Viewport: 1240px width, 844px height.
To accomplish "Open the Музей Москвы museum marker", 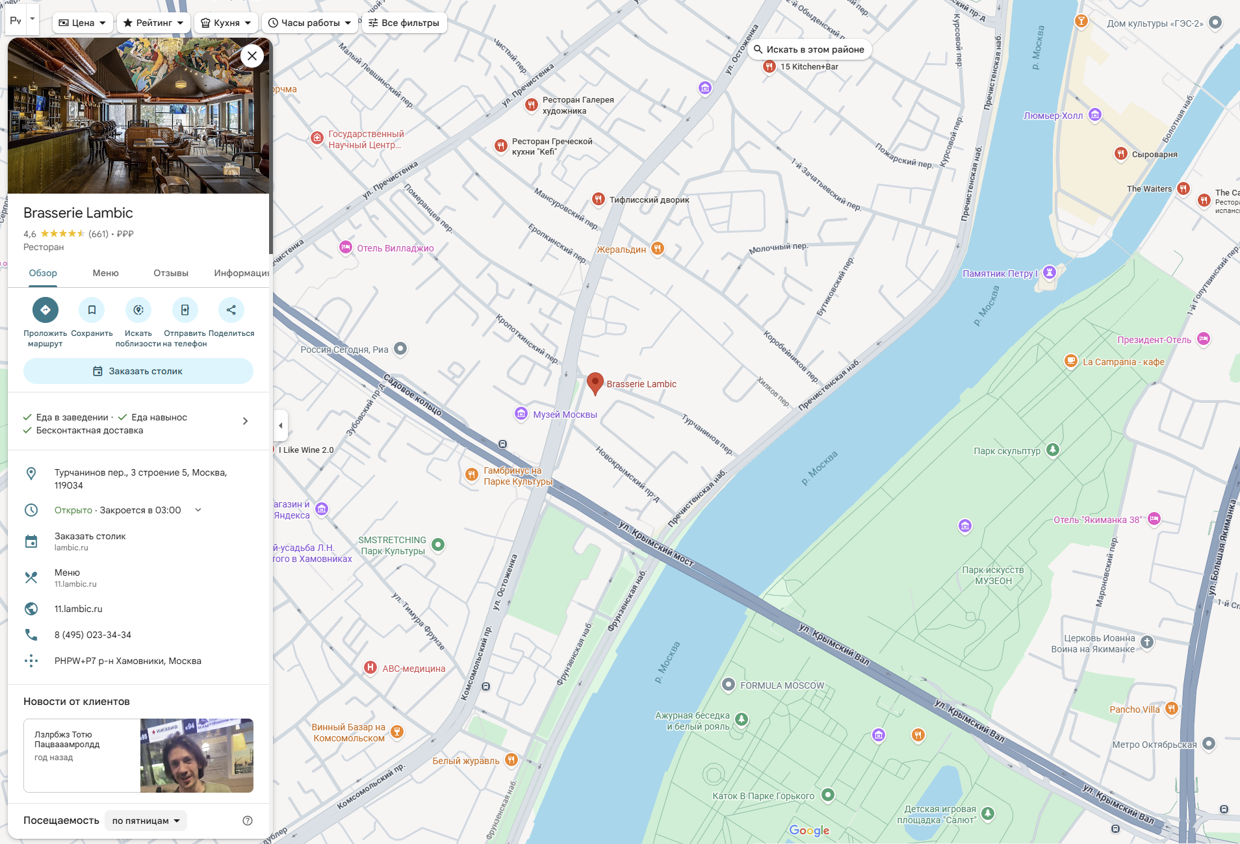I will 521,414.
